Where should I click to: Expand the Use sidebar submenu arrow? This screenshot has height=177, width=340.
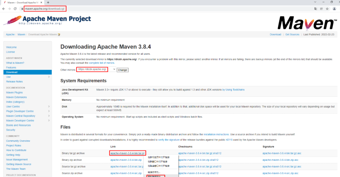coord(49,77)
